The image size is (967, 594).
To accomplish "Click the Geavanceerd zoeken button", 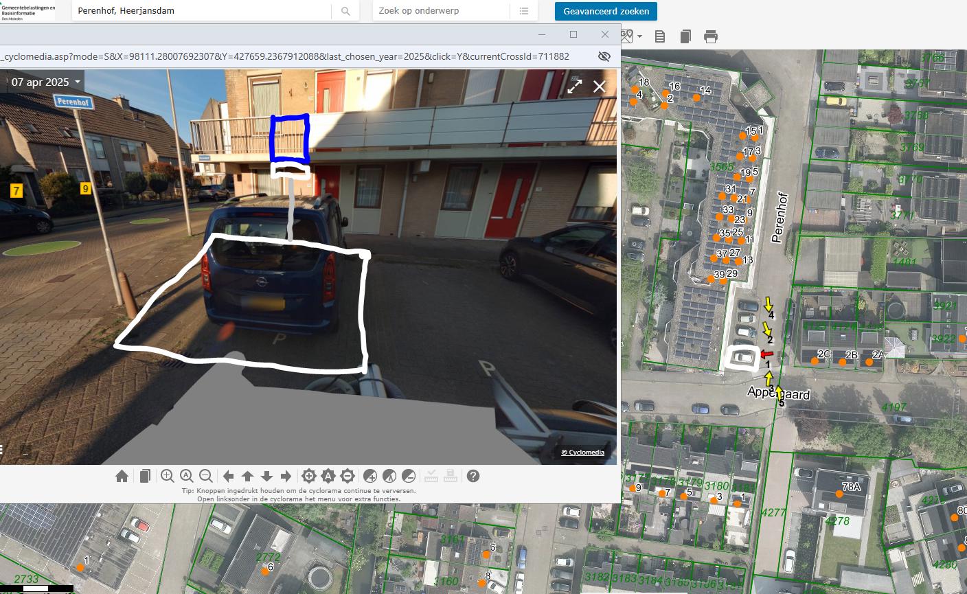I will (x=606, y=11).
